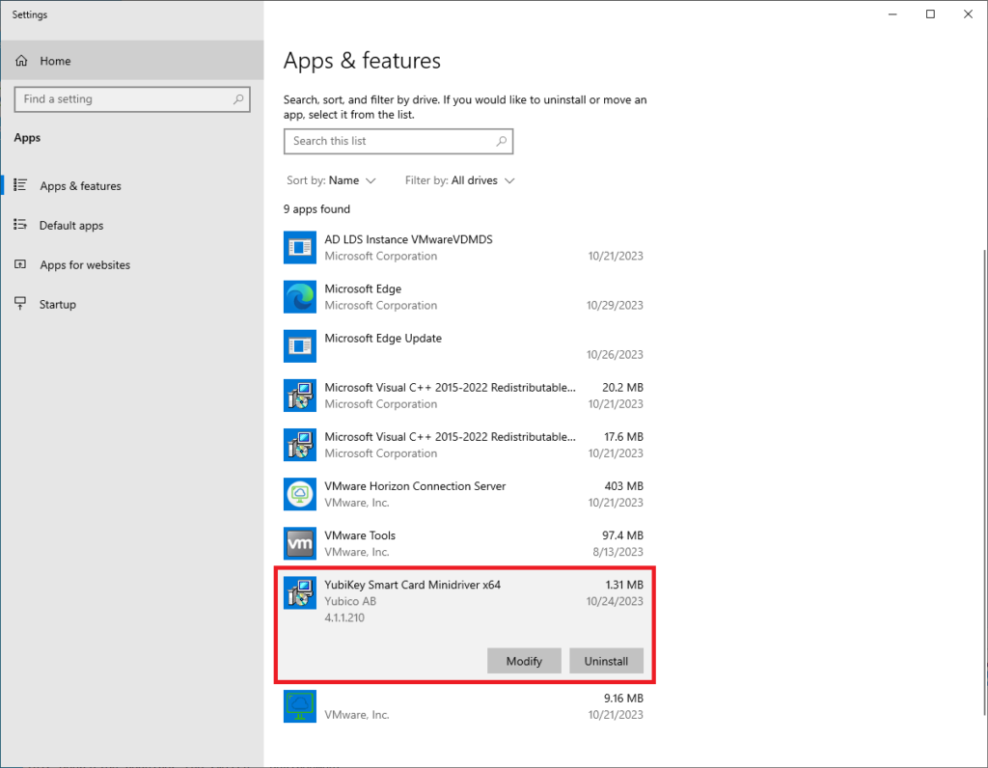
Task: Click the VMware Tools app icon
Action: click(x=300, y=544)
